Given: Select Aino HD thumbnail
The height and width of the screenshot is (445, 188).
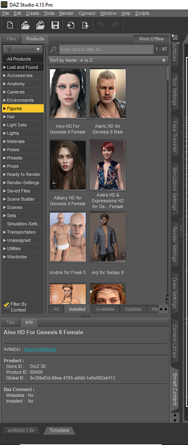Looking at the screenshot, I should [x=68, y=93].
